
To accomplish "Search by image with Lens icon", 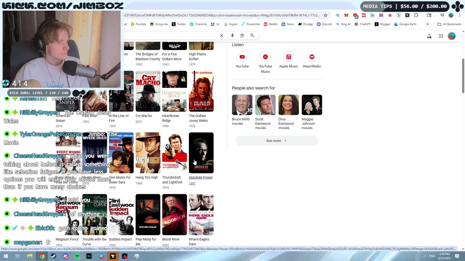I will (x=242, y=36).
